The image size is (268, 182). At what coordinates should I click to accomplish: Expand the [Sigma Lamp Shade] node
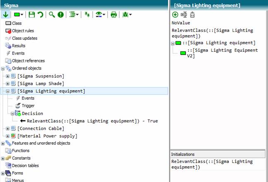(x=7, y=84)
